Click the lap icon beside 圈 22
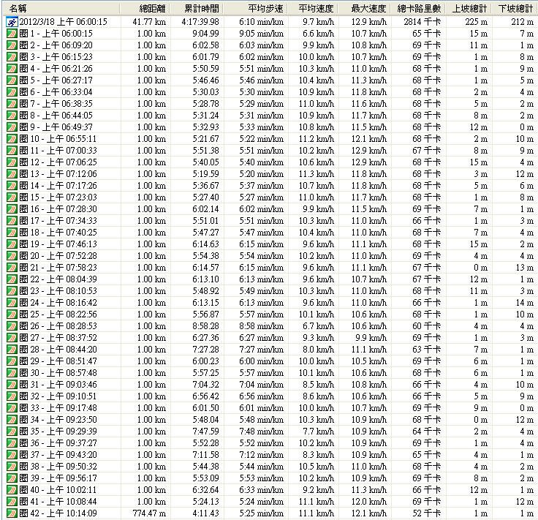 coord(12,279)
